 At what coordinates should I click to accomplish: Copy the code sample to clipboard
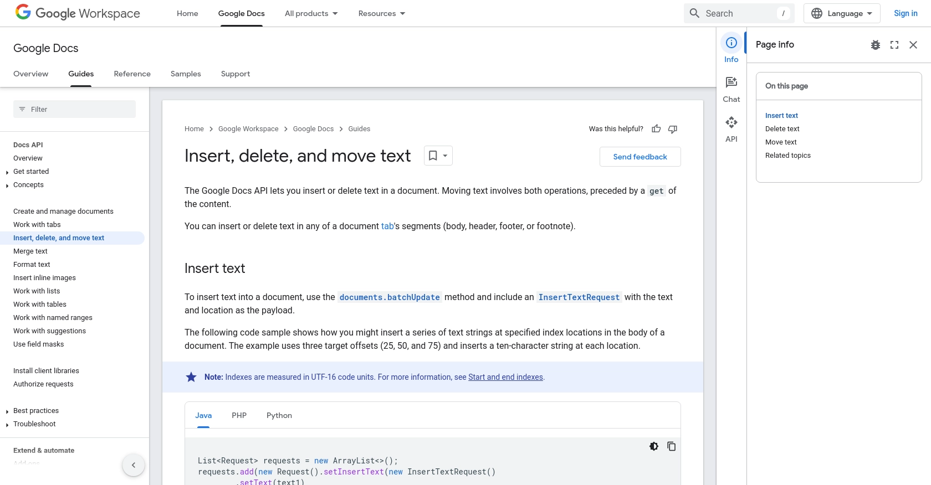point(672,446)
